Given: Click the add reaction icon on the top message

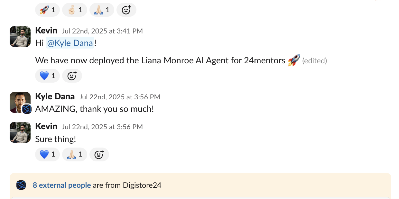Looking at the screenshot, I should (x=126, y=10).
